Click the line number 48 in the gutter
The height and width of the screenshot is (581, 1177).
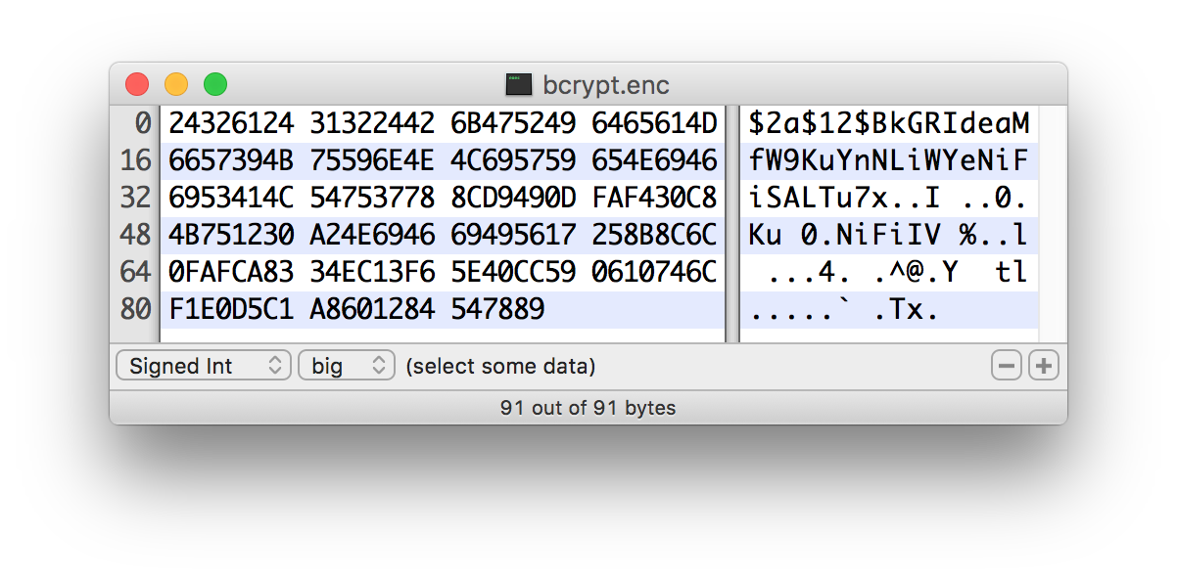135,236
